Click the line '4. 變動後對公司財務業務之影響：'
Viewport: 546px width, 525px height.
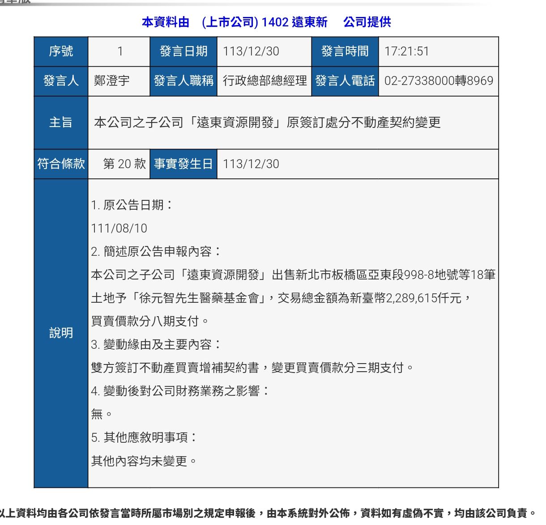[x=181, y=391]
